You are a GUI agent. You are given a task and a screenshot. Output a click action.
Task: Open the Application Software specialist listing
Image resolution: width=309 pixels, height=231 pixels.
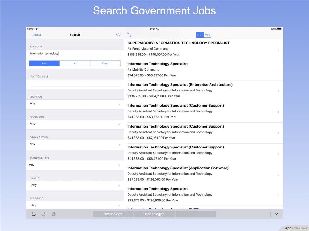tap(203, 174)
